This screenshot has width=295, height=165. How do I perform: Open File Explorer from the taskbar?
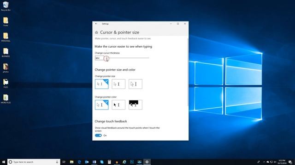72,162
